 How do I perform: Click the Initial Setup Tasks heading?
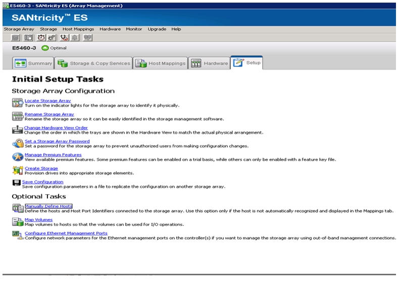[x=58, y=79]
